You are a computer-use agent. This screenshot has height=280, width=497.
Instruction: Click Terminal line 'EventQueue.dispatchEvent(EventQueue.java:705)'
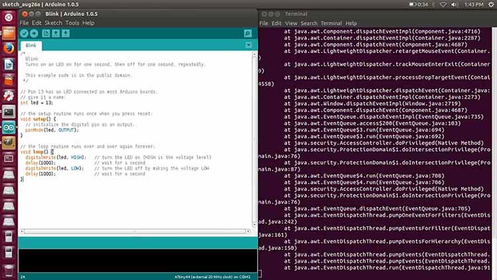click(x=377, y=208)
